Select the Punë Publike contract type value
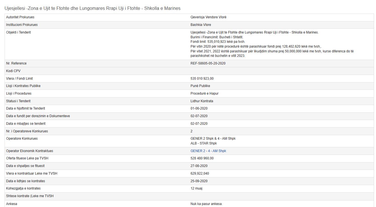Viewport: 376px width, 207px height. pyautogui.click(x=200, y=86)
